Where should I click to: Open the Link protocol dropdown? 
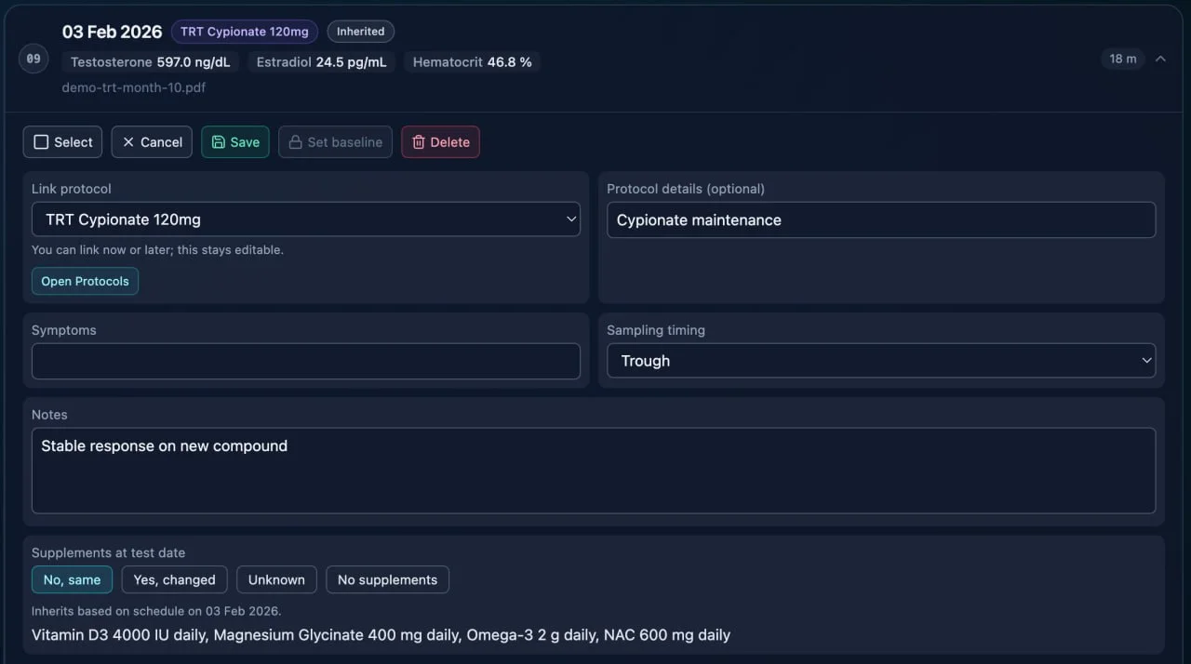coord(306,219)
